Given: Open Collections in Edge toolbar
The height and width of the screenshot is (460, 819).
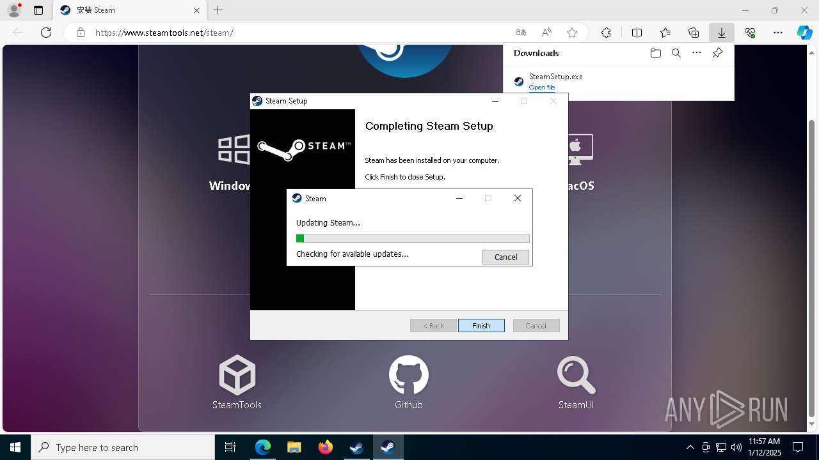Looking at the screenshot, I should pos(694,33).
